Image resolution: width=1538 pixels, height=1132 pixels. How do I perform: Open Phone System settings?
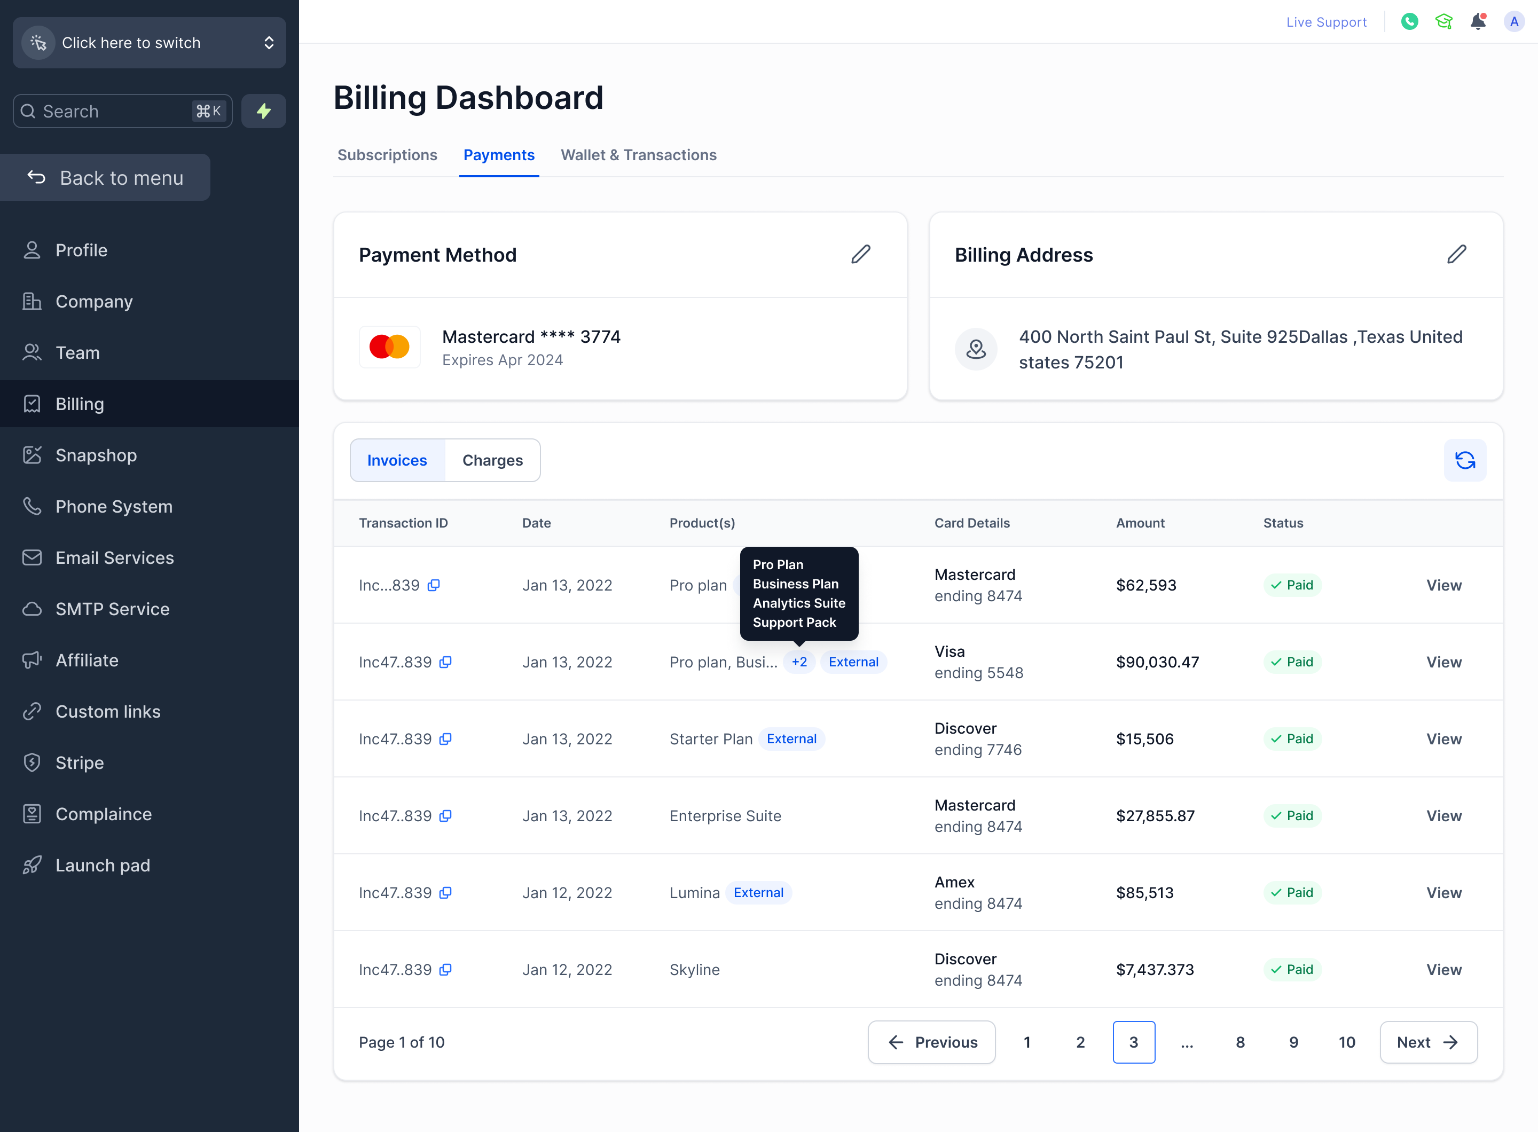[150, 506]
